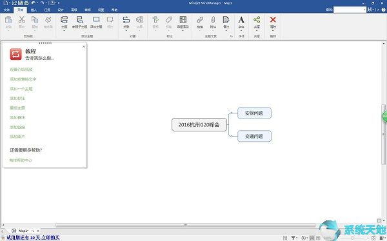Expand the map index dropdown arrow
Screen dimensions: 387x241
click(x=183, y=30)
